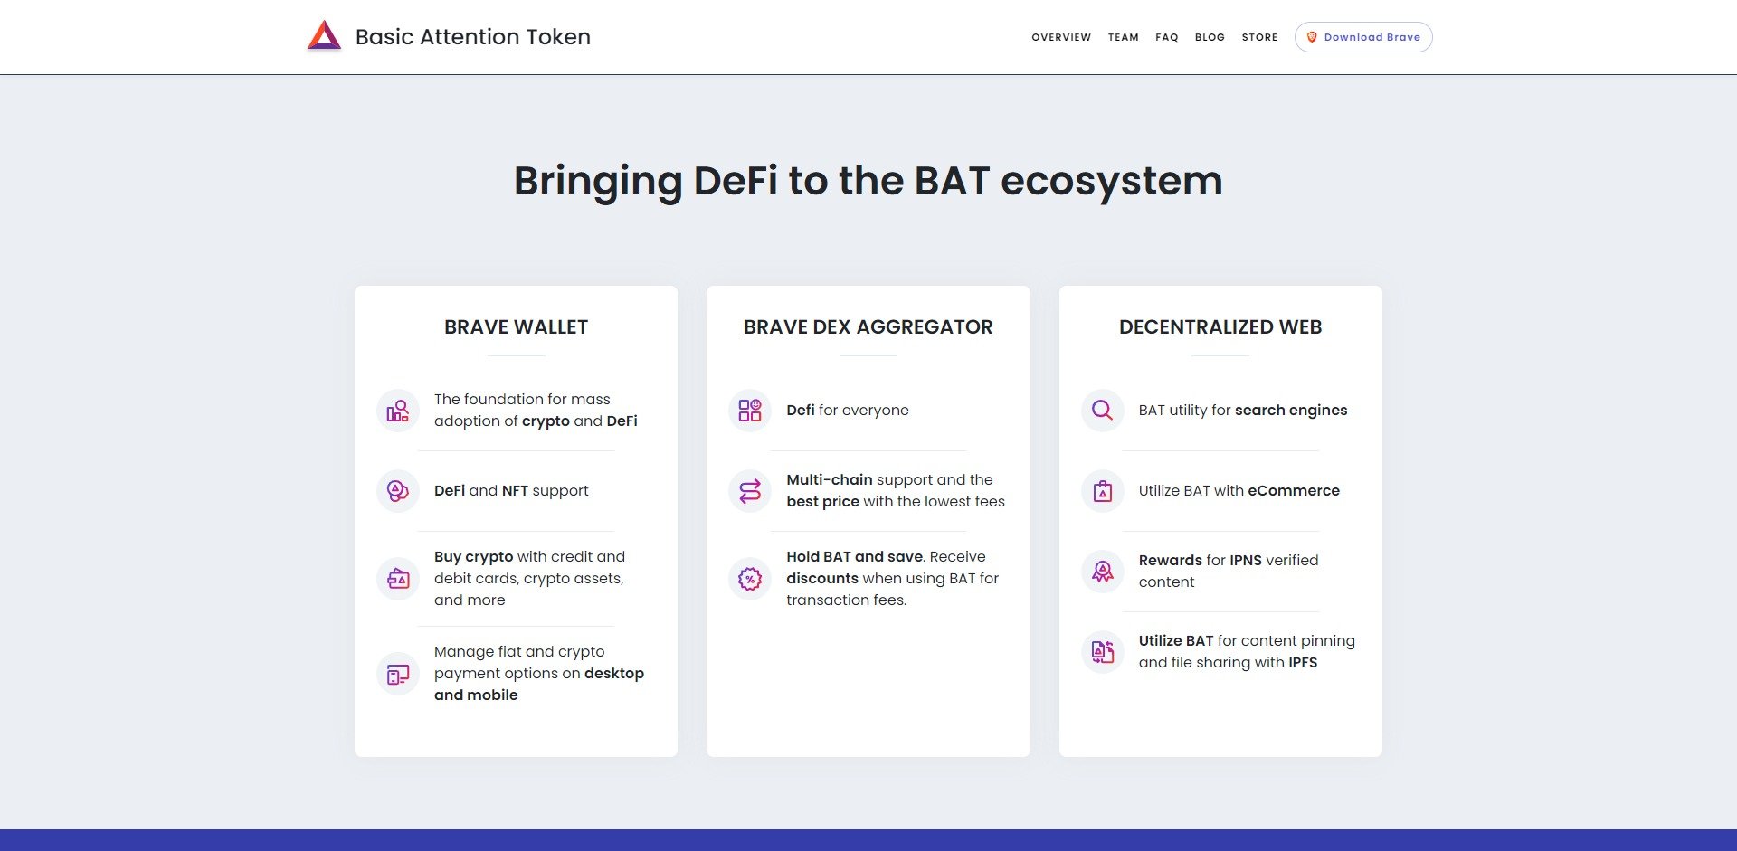Select the eCommerce shopping bag icon

[x=1101, y=490]
